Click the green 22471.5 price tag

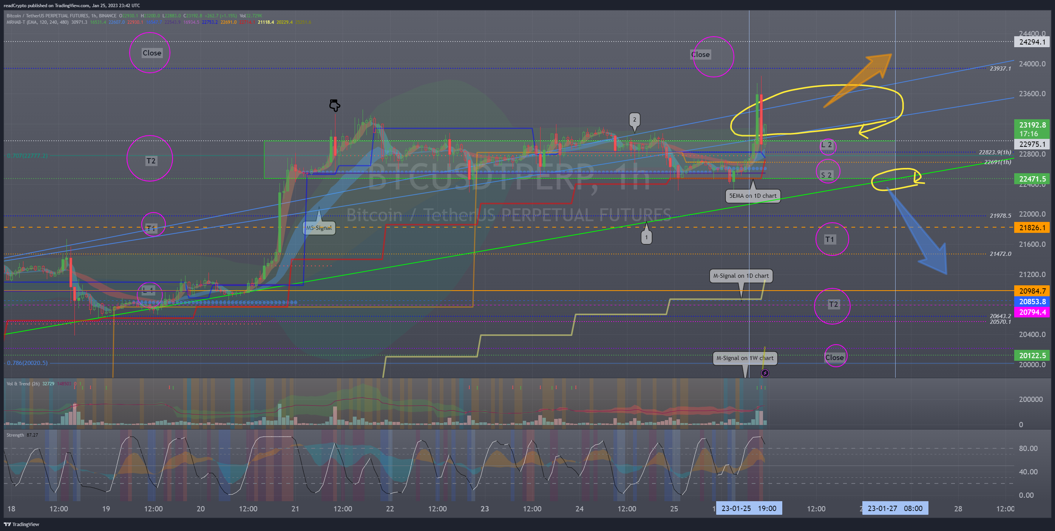1032,179
